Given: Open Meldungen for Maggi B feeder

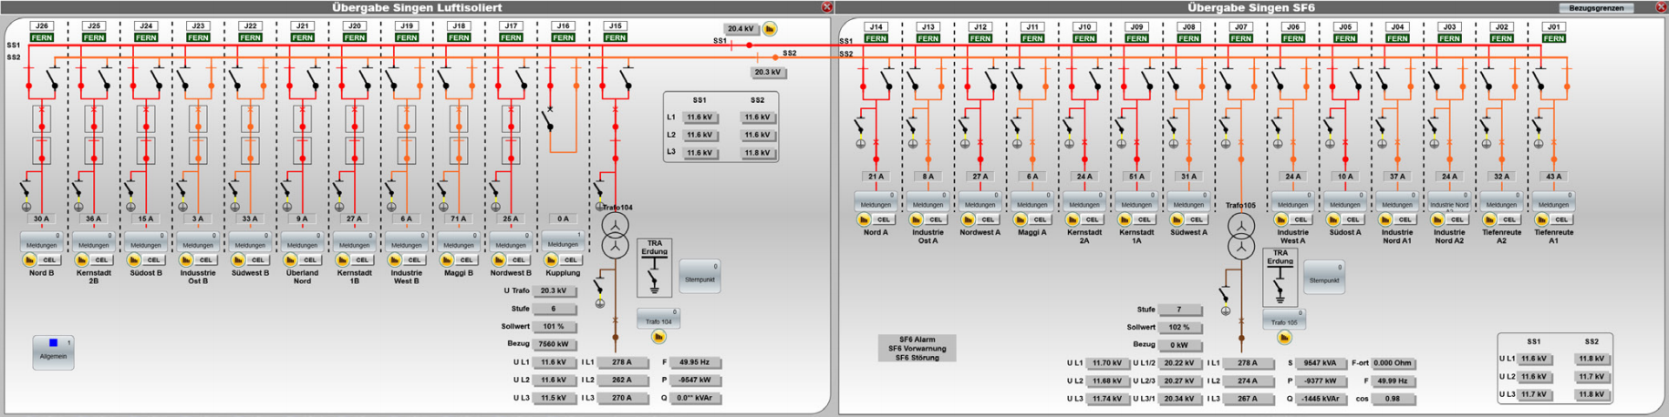Looking at the screenshot, I should click(459, 242).
